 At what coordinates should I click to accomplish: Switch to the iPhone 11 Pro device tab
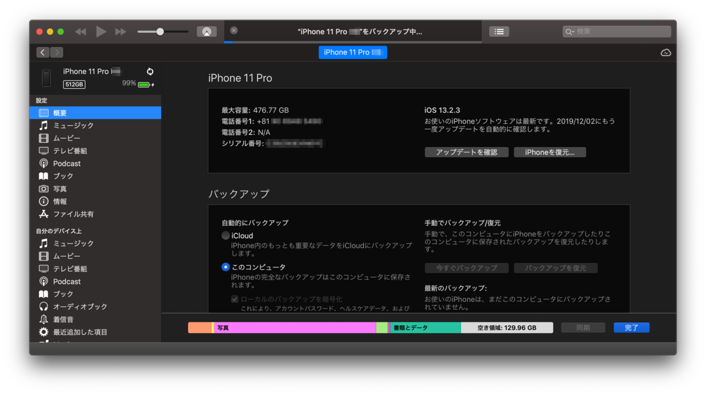coord(352,52)
